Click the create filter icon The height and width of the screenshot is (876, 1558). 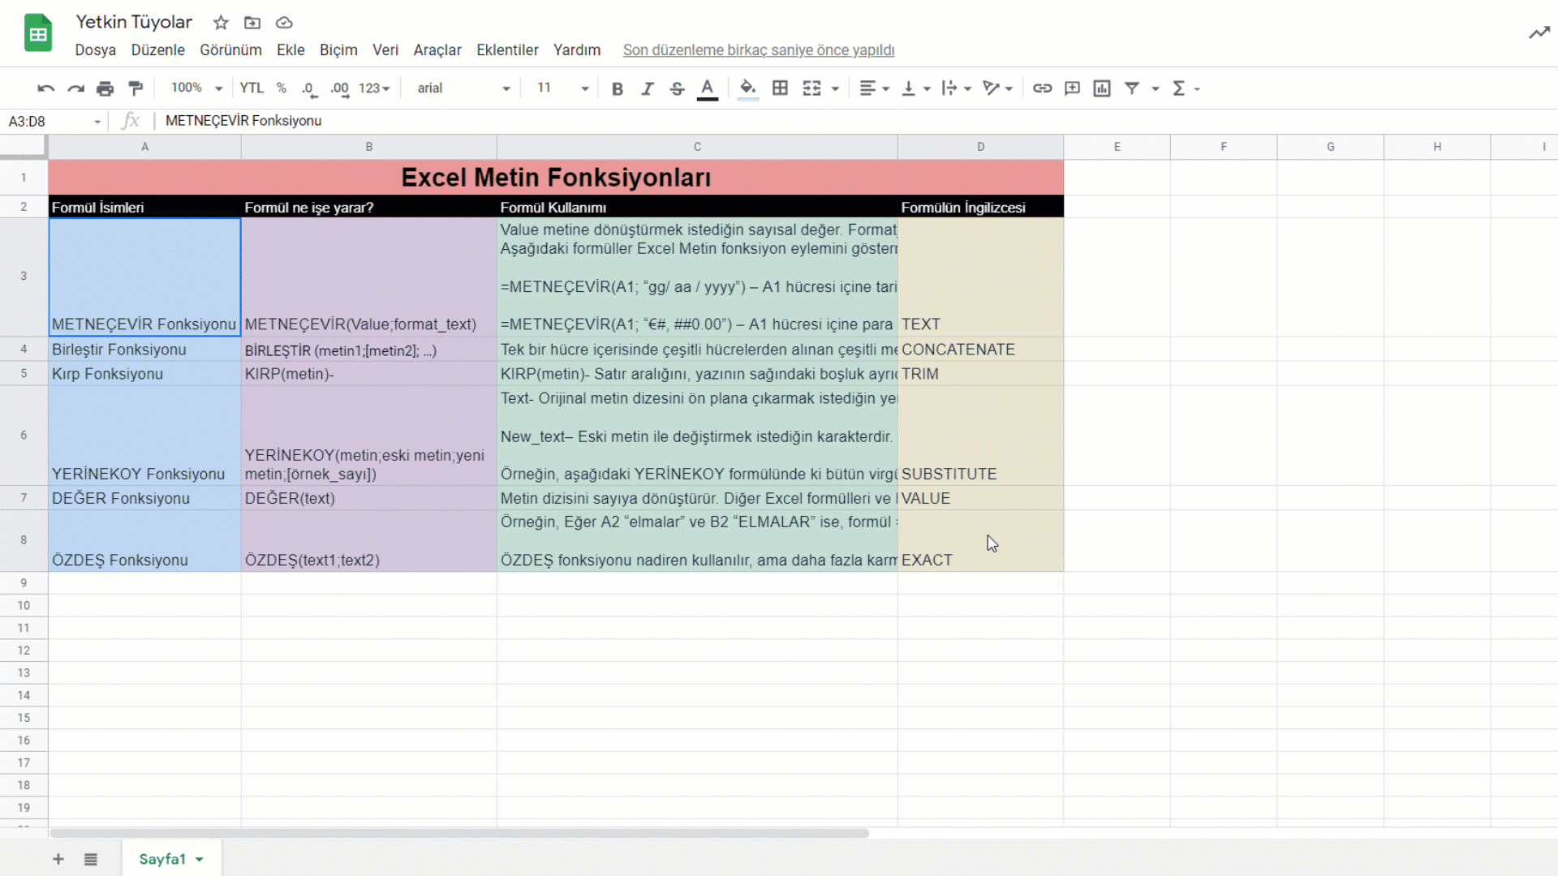1133,88
